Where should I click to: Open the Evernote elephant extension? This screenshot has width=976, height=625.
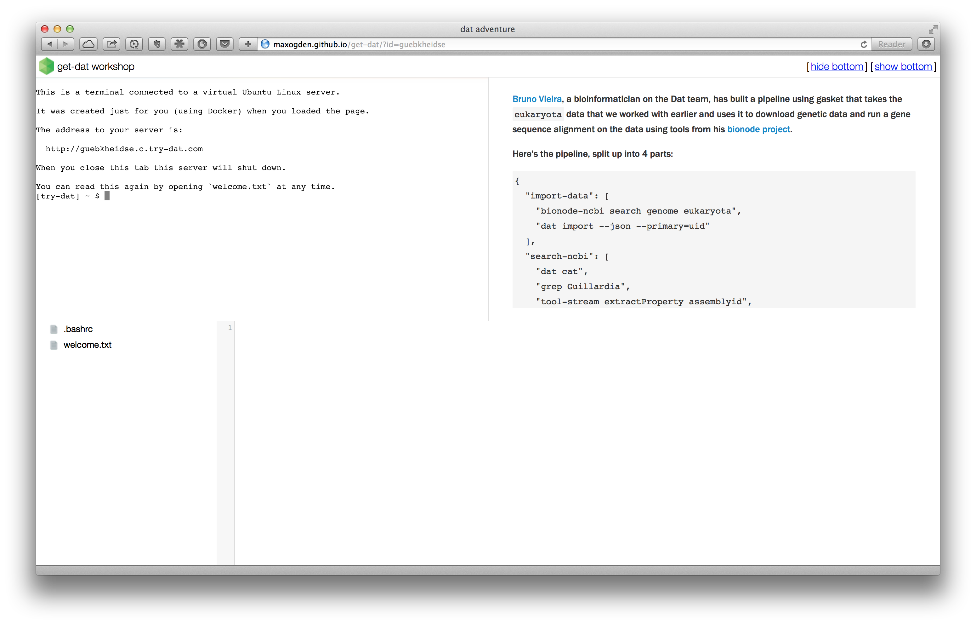(157, 44)
